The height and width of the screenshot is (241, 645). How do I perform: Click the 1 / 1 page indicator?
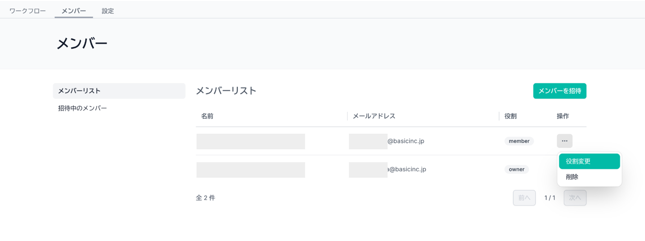pyautogui.click(x=550, y=198)
